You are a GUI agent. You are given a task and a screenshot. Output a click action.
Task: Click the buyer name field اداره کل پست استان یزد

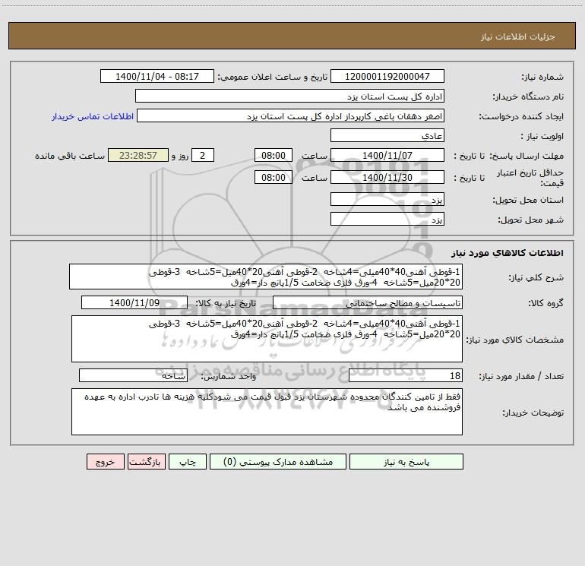(289, 96)
